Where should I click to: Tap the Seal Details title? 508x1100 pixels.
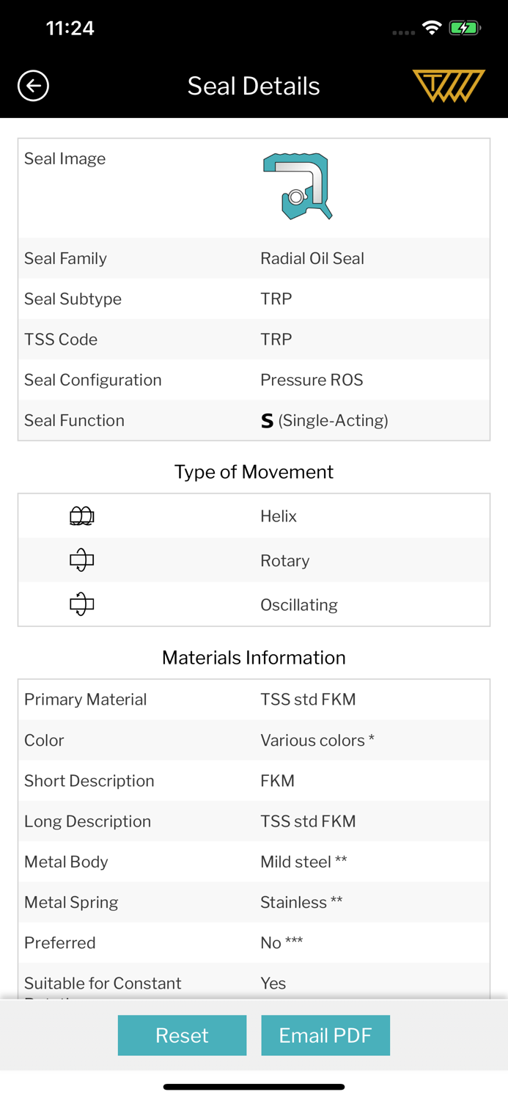(254, 86)
